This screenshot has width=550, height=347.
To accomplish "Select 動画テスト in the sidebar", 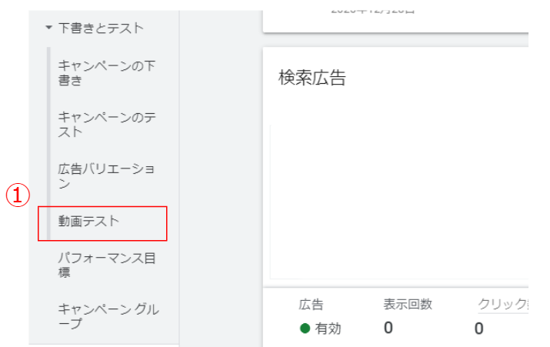I will tap(89, 221).
